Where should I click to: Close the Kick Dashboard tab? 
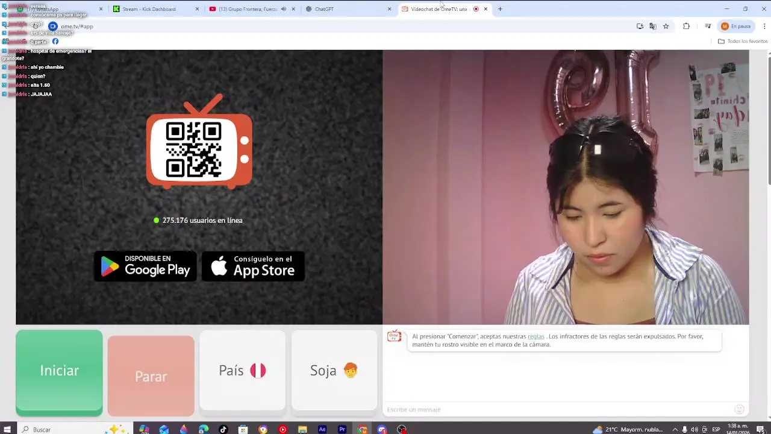click(197, 9)
